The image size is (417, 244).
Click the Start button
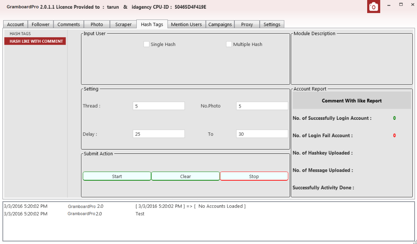coord(117,176)
